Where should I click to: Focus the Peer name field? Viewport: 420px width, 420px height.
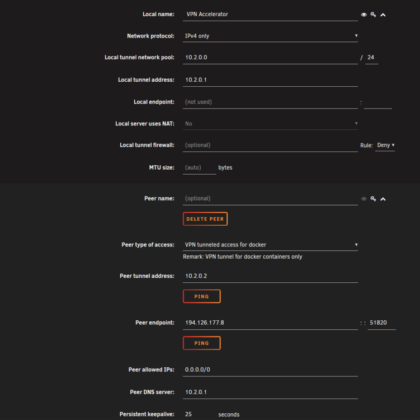click(x=270, y=199)
